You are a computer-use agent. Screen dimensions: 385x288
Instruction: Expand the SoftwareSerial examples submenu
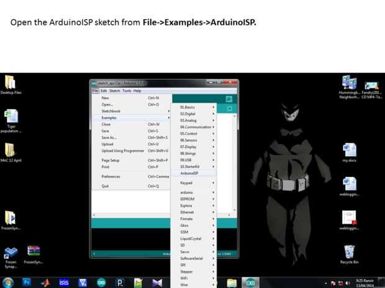(x=194, y=258)
